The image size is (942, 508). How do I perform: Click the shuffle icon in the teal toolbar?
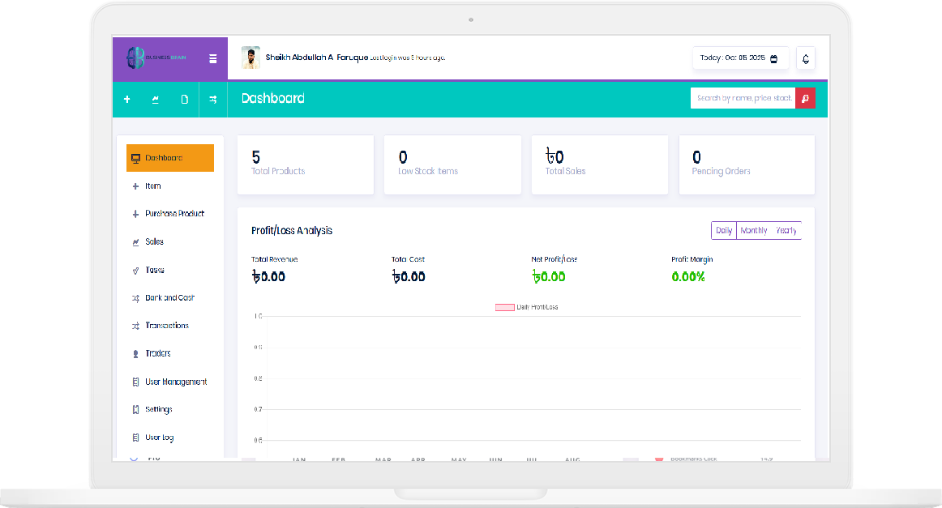point(212,100)
